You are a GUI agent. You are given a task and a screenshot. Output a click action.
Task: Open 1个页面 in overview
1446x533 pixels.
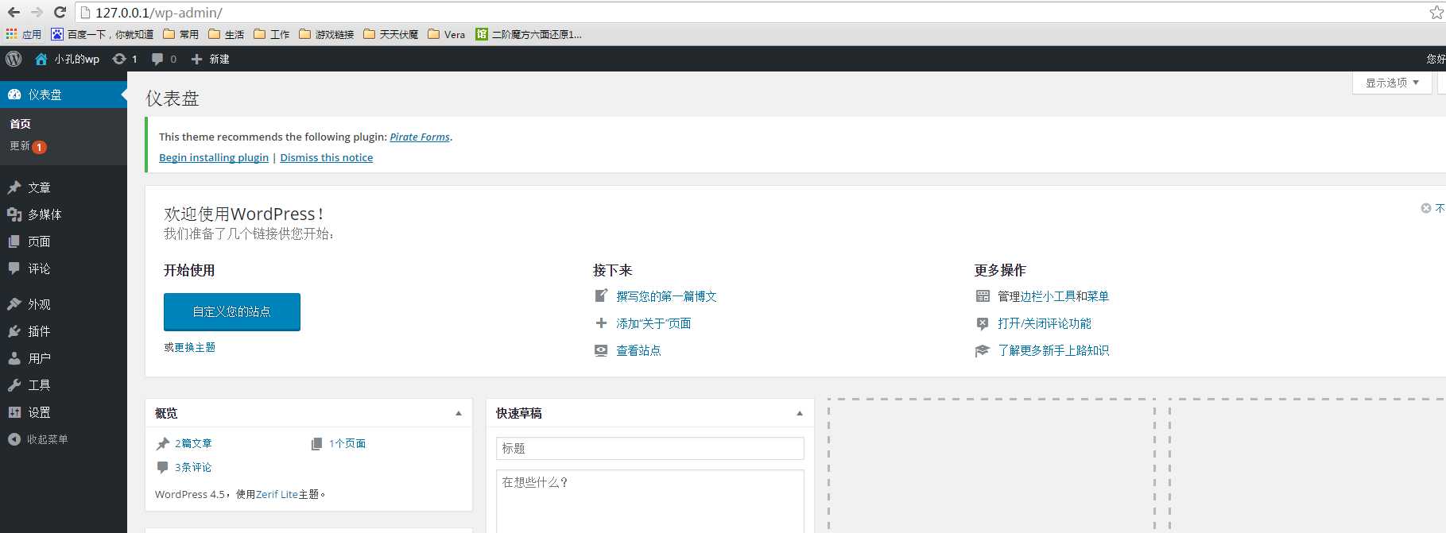click(347, 443)
